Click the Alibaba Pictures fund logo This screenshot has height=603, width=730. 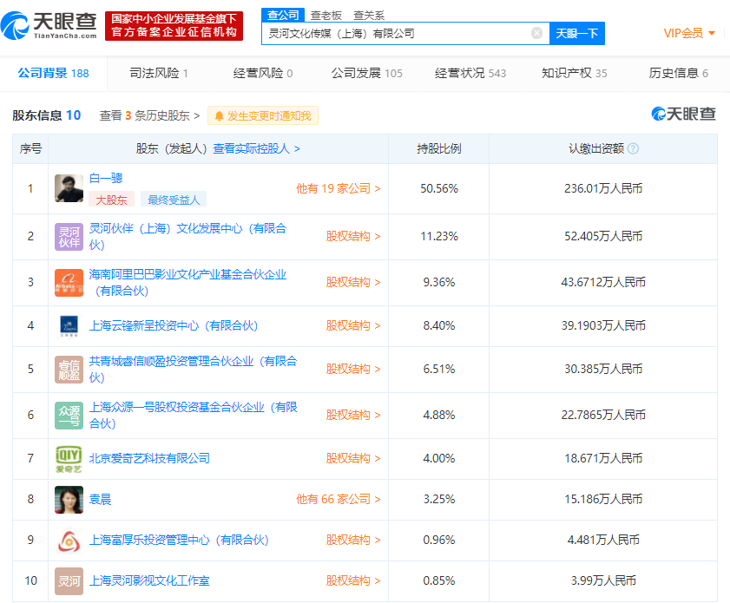(69, 283)
